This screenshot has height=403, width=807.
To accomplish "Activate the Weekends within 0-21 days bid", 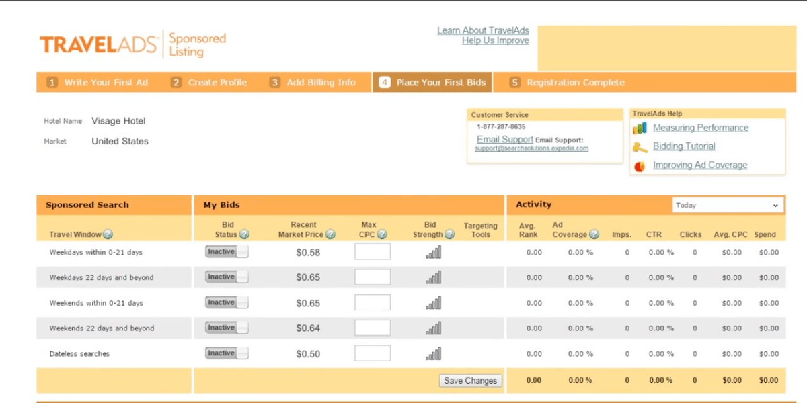I will pos(227,303).
